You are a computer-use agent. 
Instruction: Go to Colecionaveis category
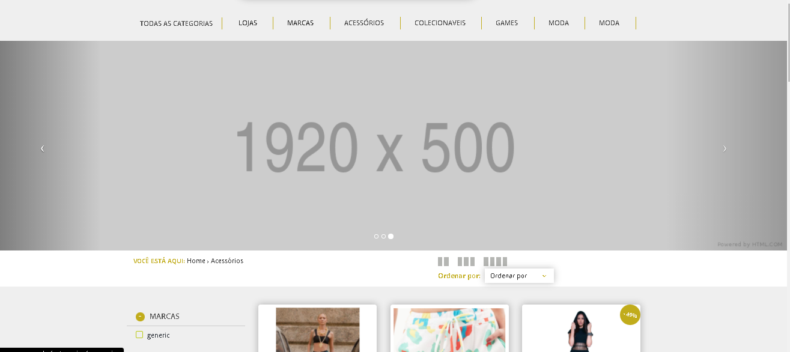click(440, 23)
